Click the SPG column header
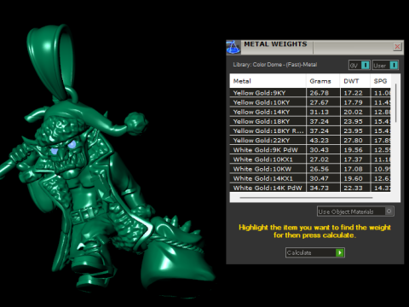The image size is (409, 307). coord(381,81)
